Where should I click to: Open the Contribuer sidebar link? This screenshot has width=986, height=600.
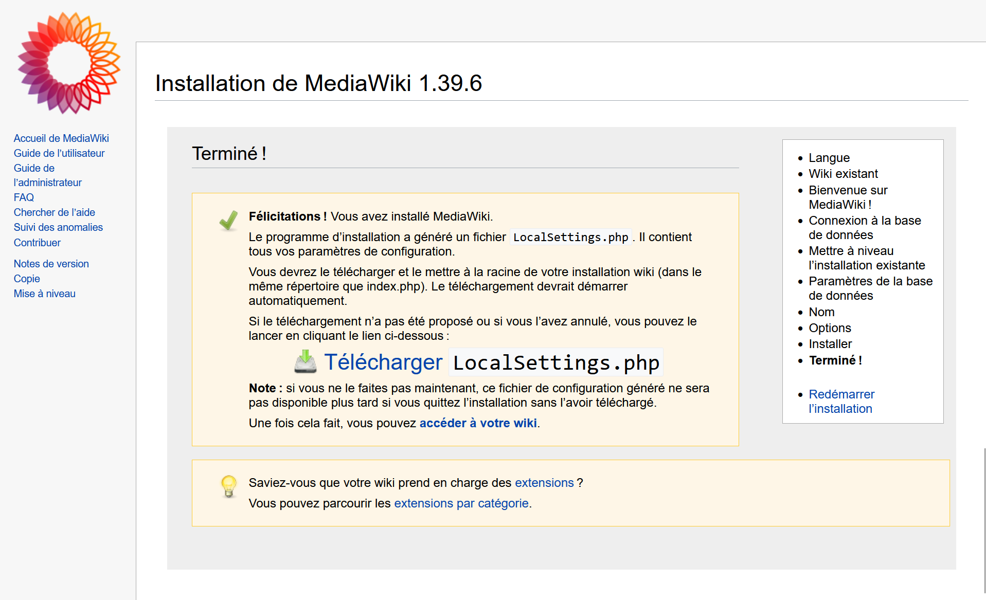point(37,243)
